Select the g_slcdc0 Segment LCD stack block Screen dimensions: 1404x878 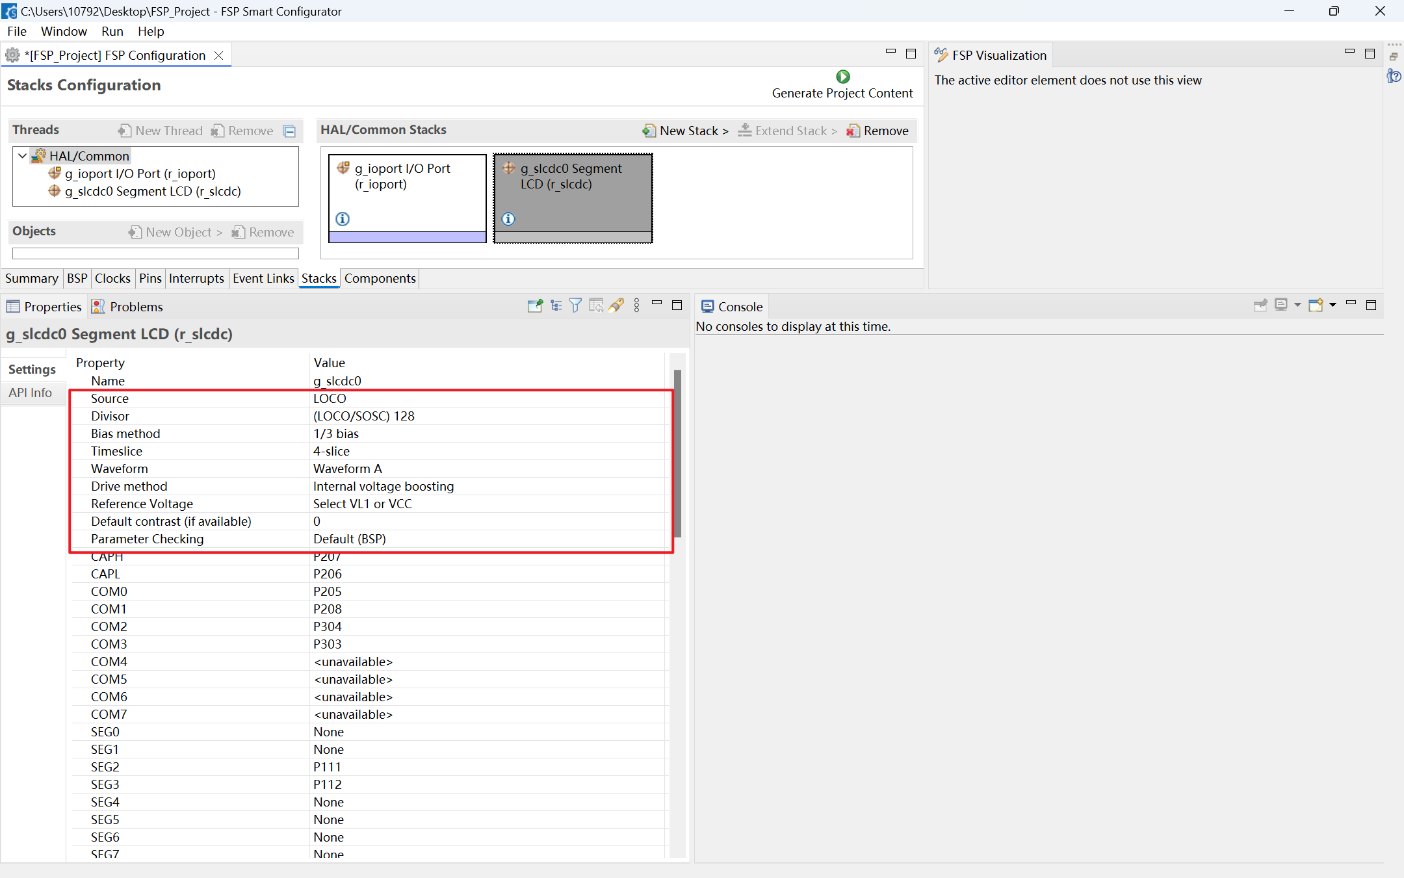(x=573, y=198)
